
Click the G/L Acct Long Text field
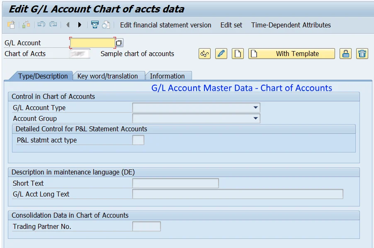click(238, 194)
